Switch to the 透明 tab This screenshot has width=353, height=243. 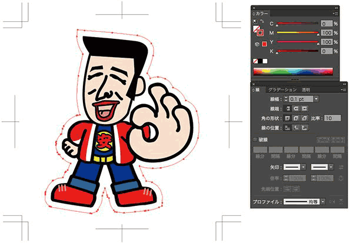(305, 89)
